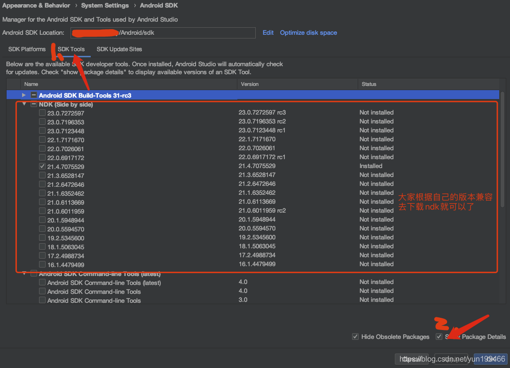Select version cell 19.2.5345600
The height and width of the screenshot is (368, 510).
tap(257, 238)
